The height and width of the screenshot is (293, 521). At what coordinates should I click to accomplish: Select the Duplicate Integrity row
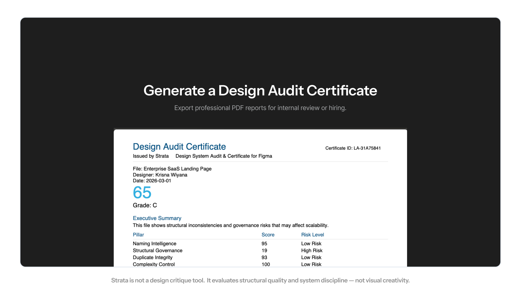(152, 257)
